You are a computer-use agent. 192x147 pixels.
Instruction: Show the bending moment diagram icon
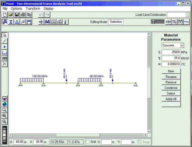(x=181, y=22)
